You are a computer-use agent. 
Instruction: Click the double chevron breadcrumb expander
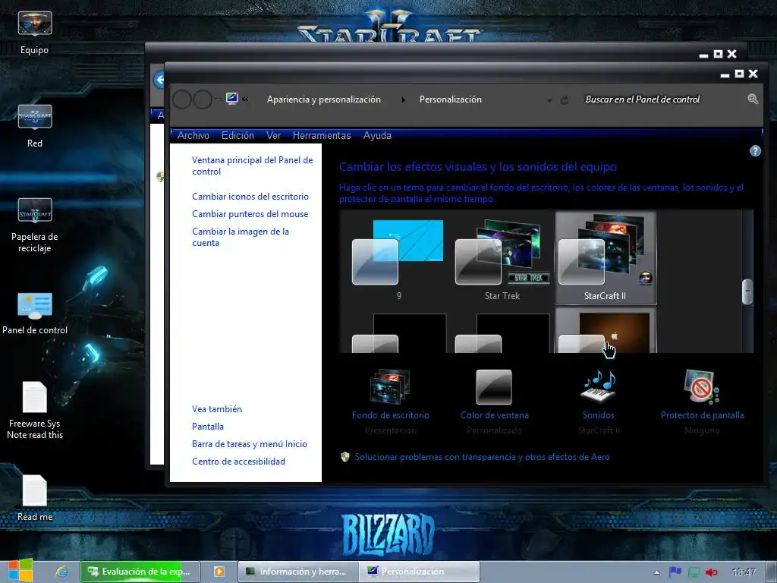245,99
